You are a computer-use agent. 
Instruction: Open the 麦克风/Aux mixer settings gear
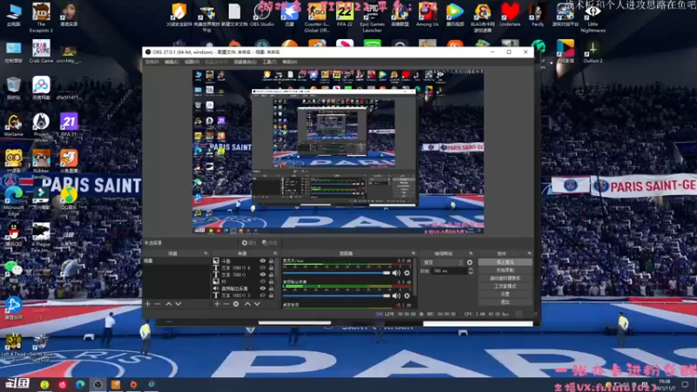[x=407, y=273]
